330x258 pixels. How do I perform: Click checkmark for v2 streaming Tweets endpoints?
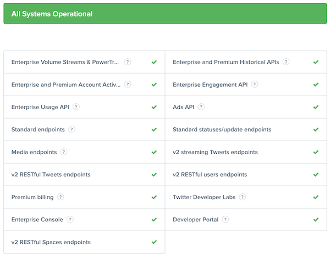coord(316,152)
